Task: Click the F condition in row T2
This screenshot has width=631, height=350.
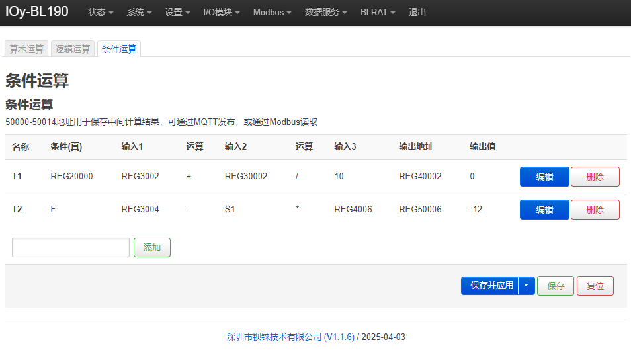Action: click(53, 209)
